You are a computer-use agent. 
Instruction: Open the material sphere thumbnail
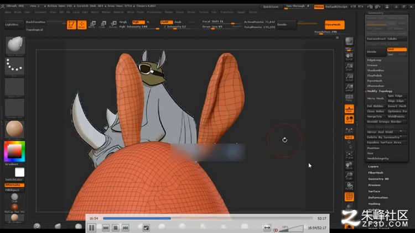click(x=15, y=129)
